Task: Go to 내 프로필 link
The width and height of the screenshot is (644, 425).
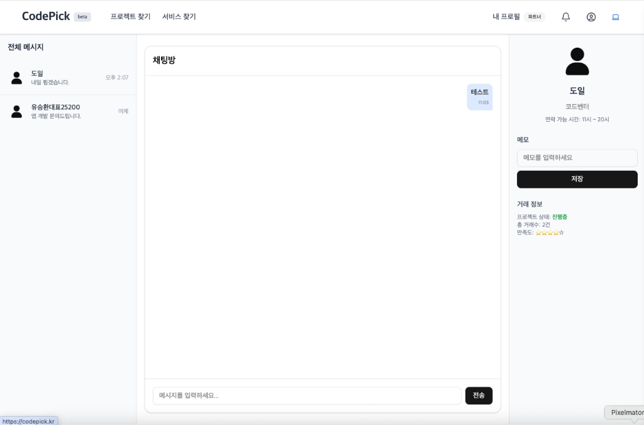Action: tap(506, 17)
